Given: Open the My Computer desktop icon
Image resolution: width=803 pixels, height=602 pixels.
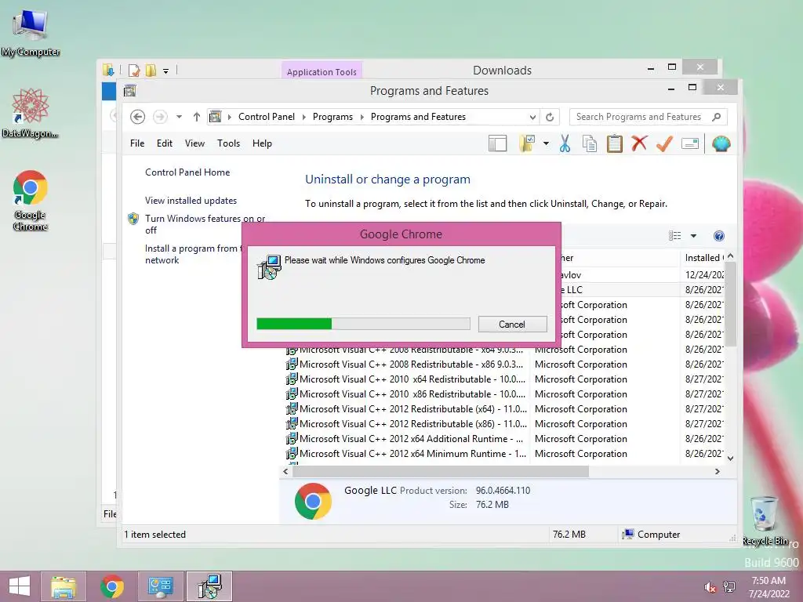Looking at the screenshot, I should (31, 33).
